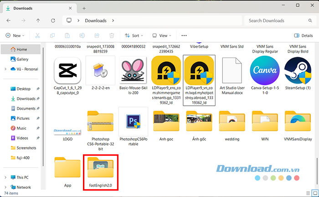
Task: Toggle the Details pane button
Action: (304, 35)
